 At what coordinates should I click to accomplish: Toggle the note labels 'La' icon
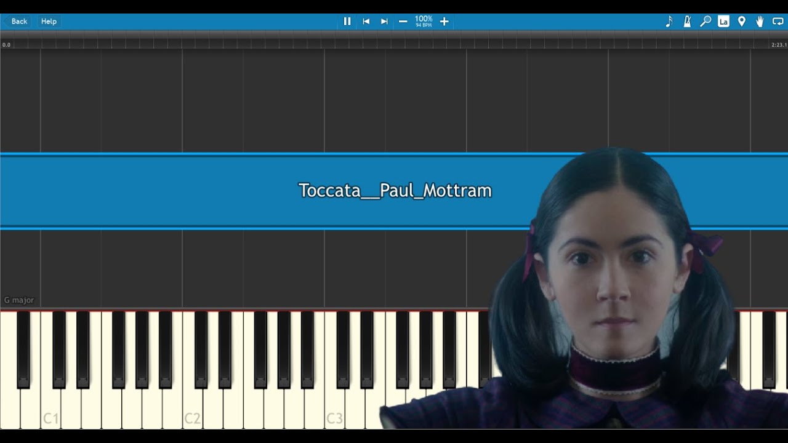tap(723, 22)
